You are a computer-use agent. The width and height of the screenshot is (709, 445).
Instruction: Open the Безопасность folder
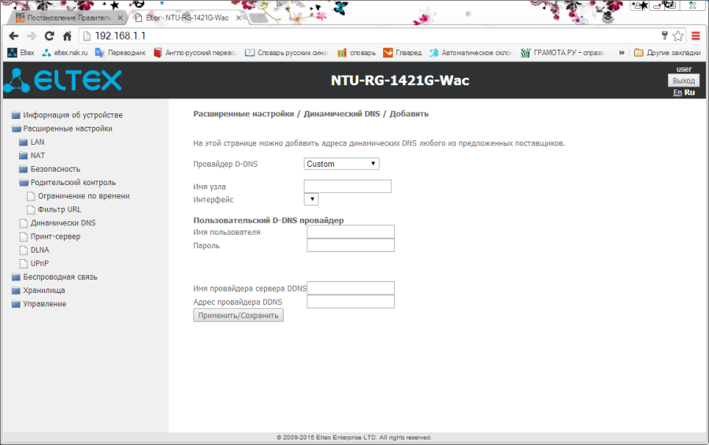tap(50, 169)
